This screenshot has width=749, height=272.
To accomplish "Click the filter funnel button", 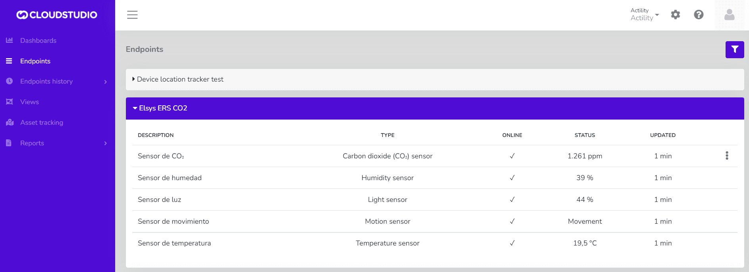I will click(x=734, y=49).
